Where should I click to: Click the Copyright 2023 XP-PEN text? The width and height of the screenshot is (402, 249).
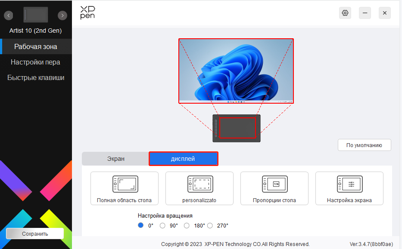click(x=235, y=244)
